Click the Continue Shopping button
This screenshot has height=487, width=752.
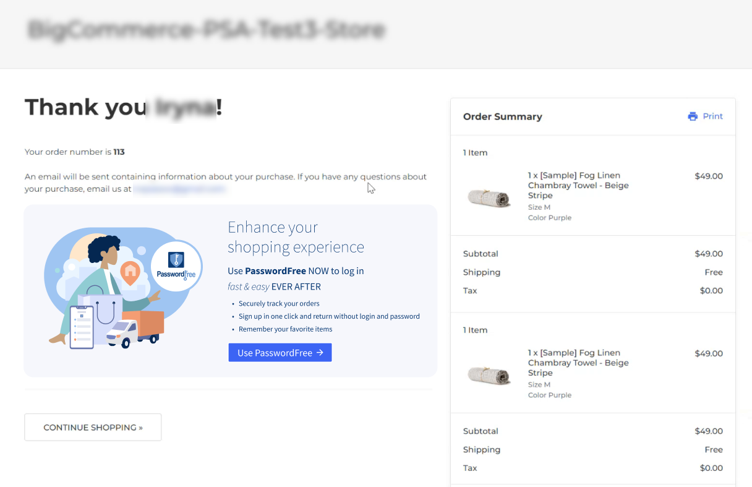93,428
